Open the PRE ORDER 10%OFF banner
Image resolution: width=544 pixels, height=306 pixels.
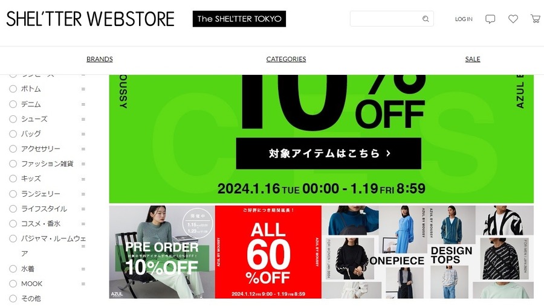click(x=162, y=252)
